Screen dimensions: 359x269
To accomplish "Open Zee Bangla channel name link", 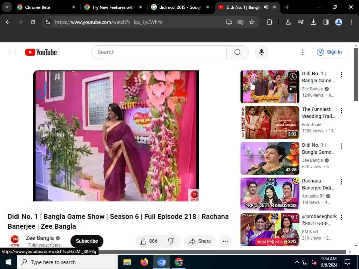I will [40, 238].
